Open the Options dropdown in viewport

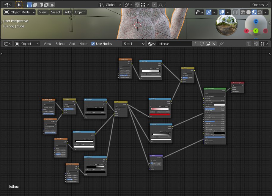pyautogui.click(x=260, y=5)
